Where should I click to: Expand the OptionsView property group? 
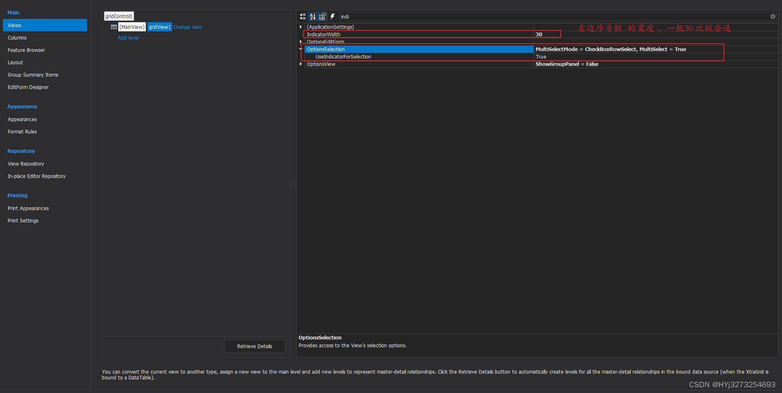click(301, 64)
